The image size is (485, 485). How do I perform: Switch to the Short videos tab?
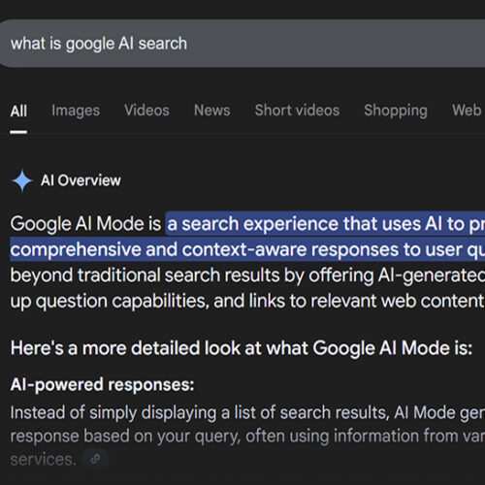297,111
